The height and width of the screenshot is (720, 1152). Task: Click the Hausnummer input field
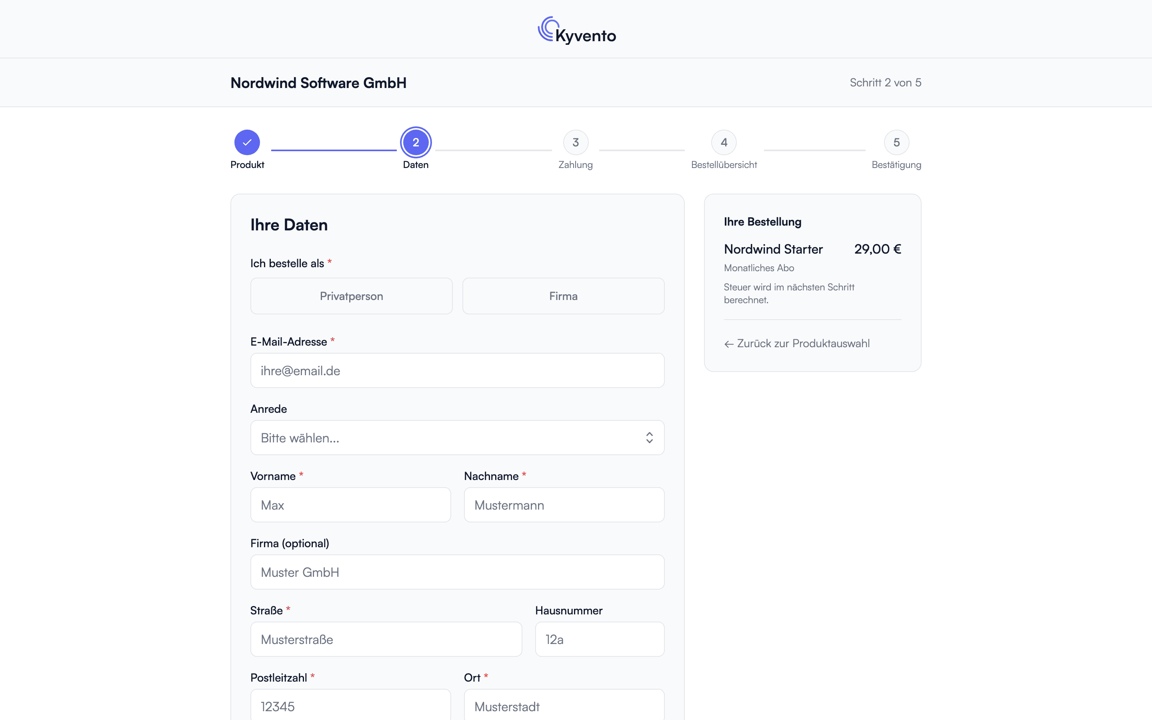pos(600,639)
